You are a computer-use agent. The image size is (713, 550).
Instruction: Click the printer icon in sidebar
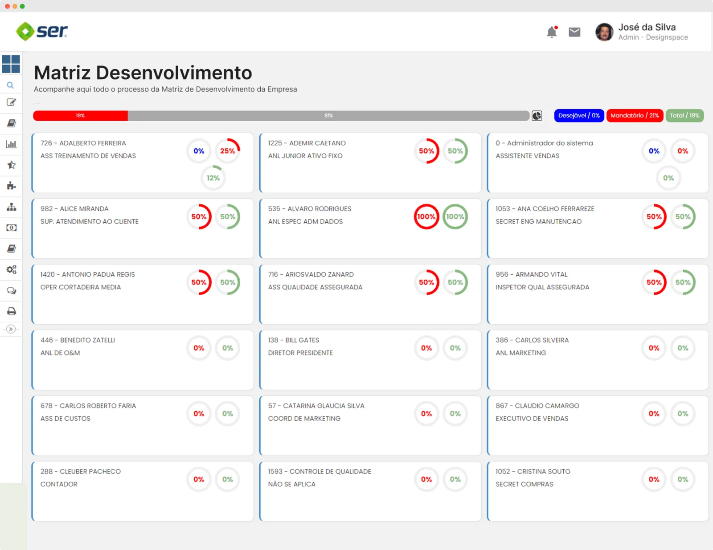coord(11,311)
